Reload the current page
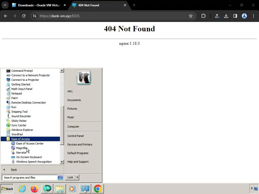Screen dimensions: 259x194 point(24,16)
